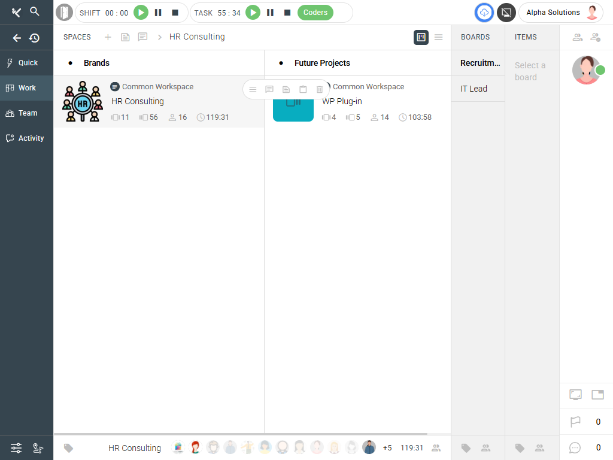
Task: Switch spaces to list view
Action: click(439, 37)
